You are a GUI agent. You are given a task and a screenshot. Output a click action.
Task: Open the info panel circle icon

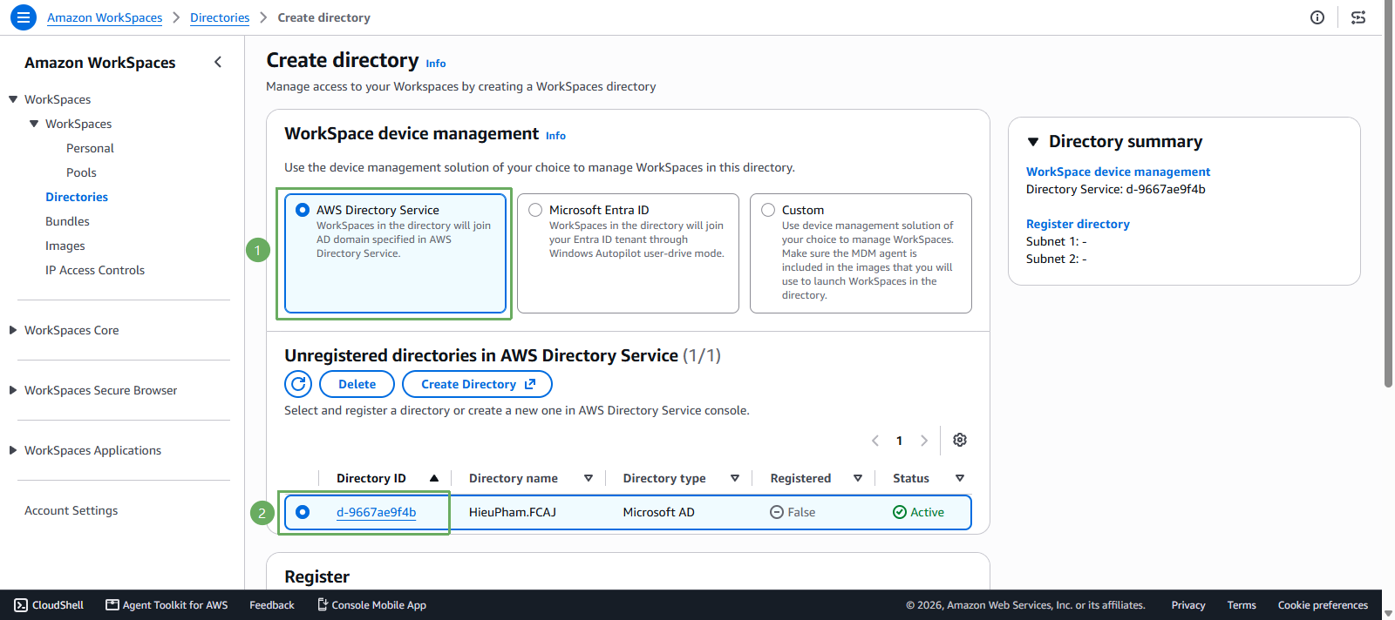(x=1317, y=17)
